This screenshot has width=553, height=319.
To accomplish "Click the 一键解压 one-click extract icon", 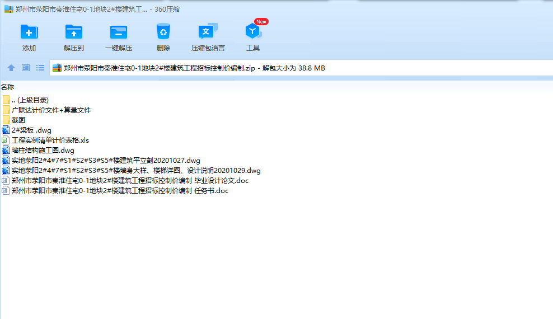I will [119, 32].
